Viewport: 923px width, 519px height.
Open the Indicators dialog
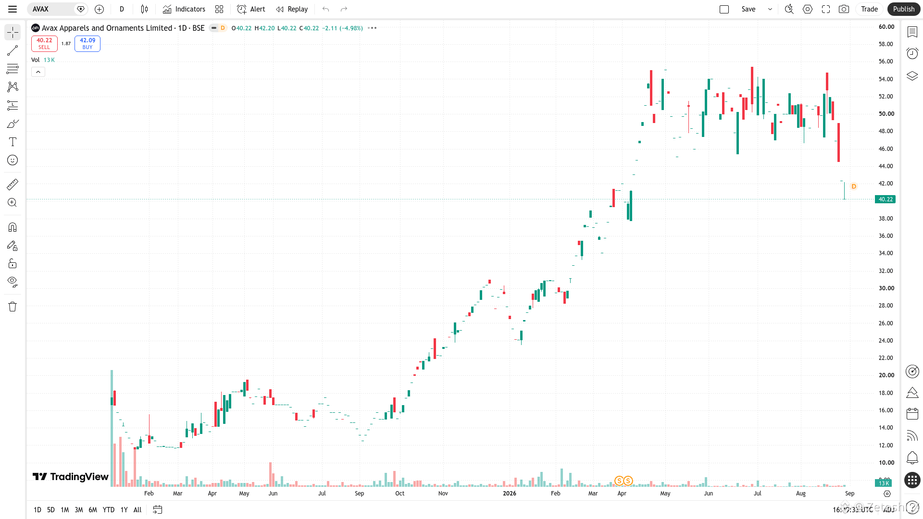point(184,9)
